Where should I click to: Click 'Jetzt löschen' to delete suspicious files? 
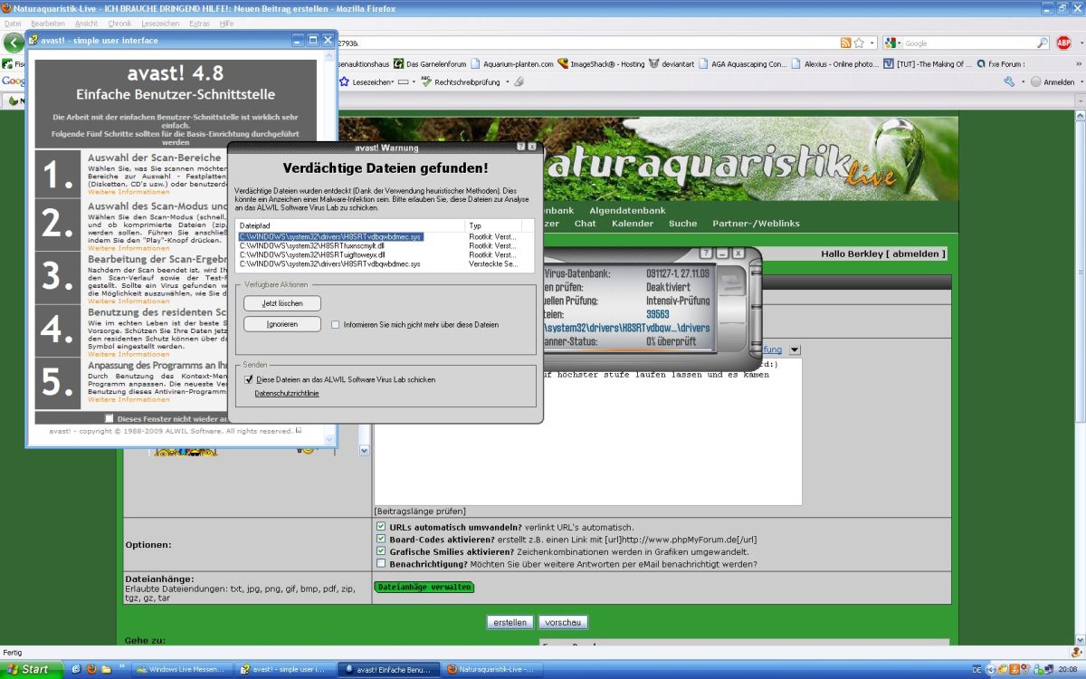pyautogui.click(x=282, y=303)
